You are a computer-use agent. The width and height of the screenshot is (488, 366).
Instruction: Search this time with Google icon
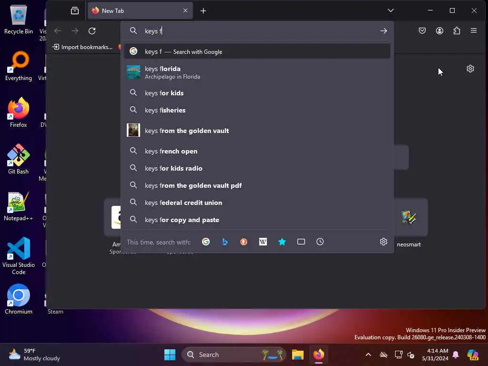pyautogui.click(x=206, y=242)
